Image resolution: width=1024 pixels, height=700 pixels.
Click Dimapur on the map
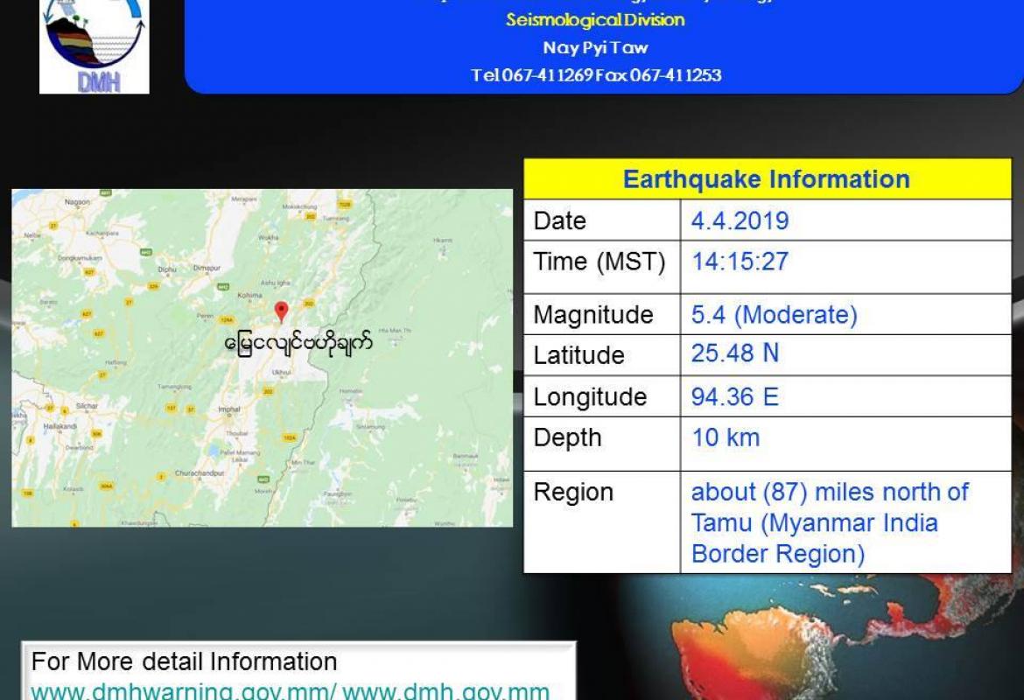click(207, 268)
